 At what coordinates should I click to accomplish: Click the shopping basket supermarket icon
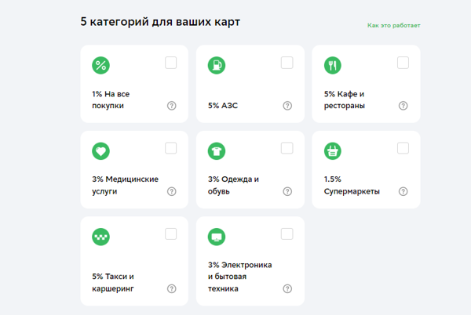[x=333, y=151]
